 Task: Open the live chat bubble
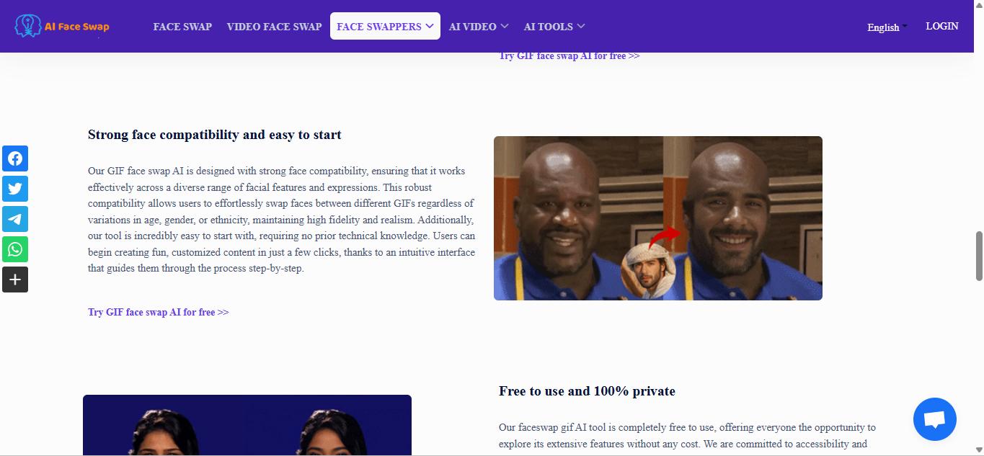point(934,419)
